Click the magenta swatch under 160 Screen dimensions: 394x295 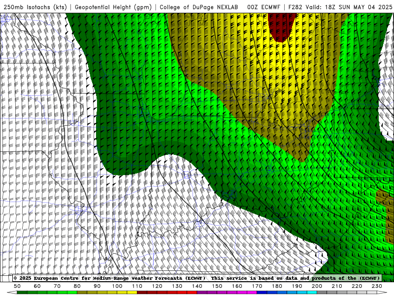point(242,293)
